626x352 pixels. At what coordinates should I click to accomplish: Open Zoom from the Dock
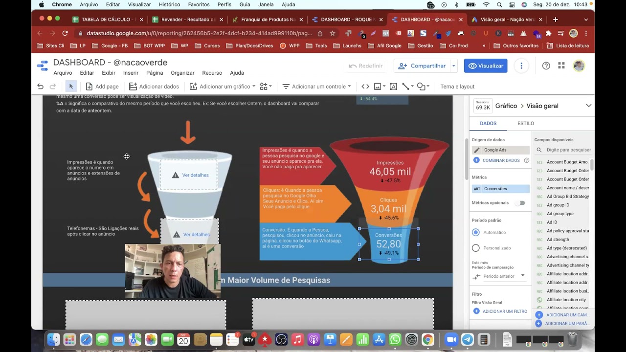pyautogui.click(x=451, y=339)
